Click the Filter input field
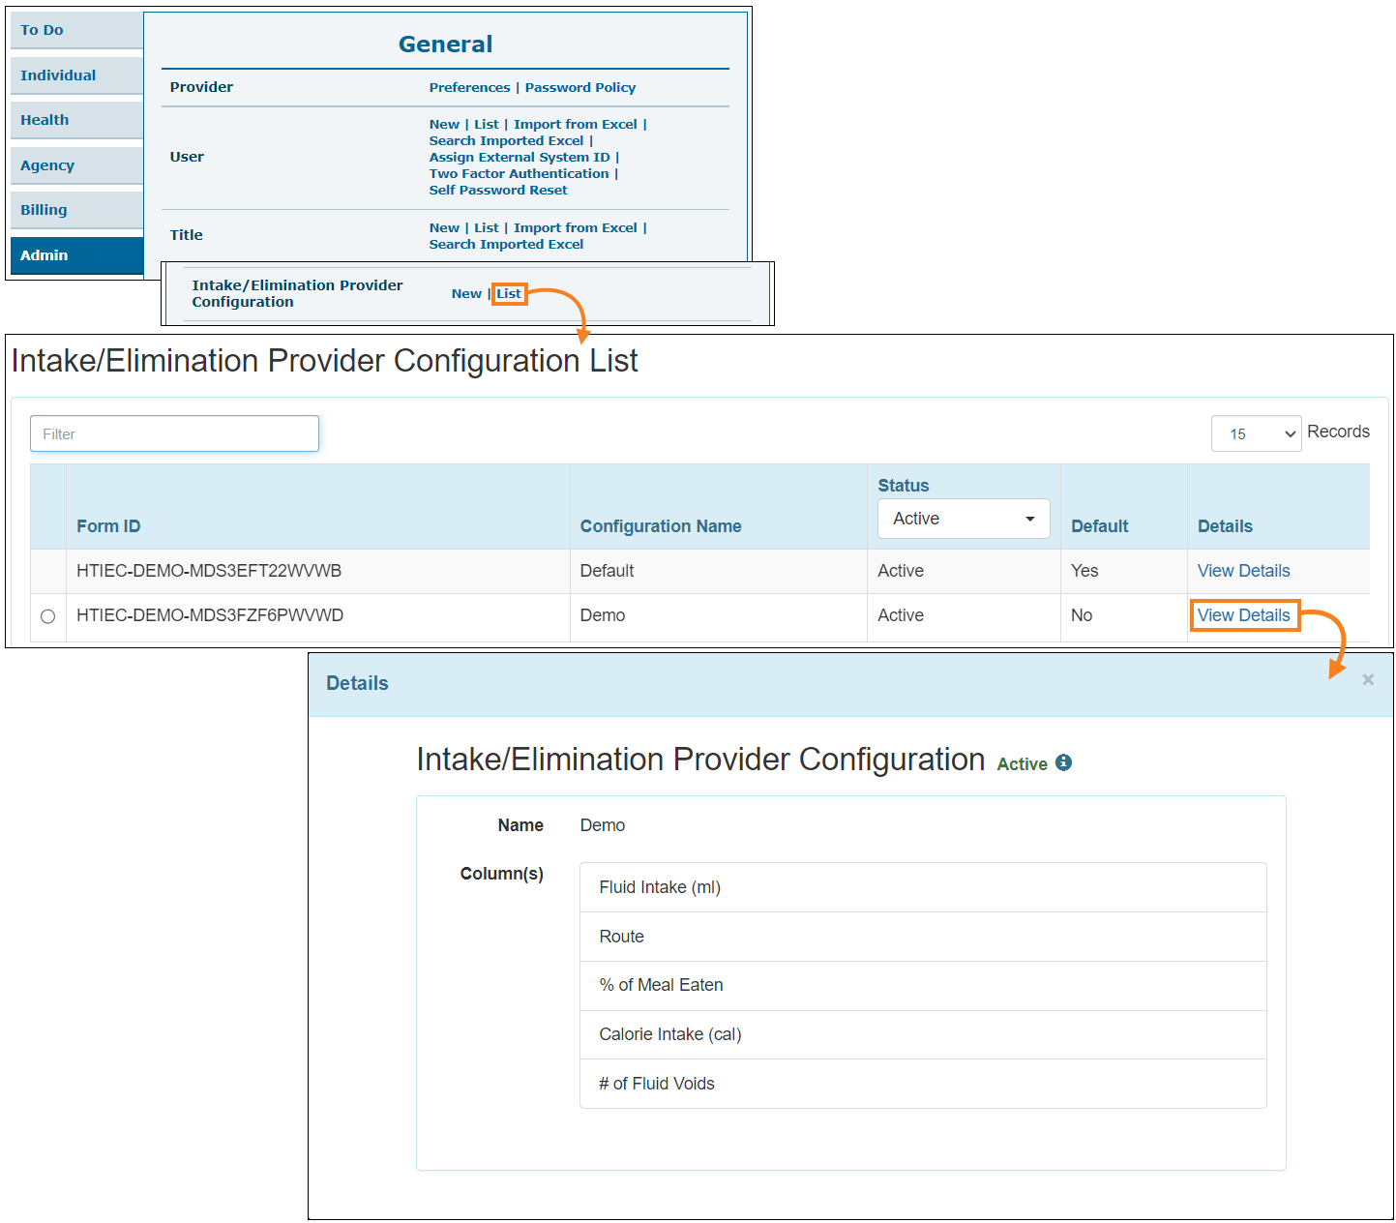Image resolution: width=1396 pixels, height=1223 pixels. [174, 433]
